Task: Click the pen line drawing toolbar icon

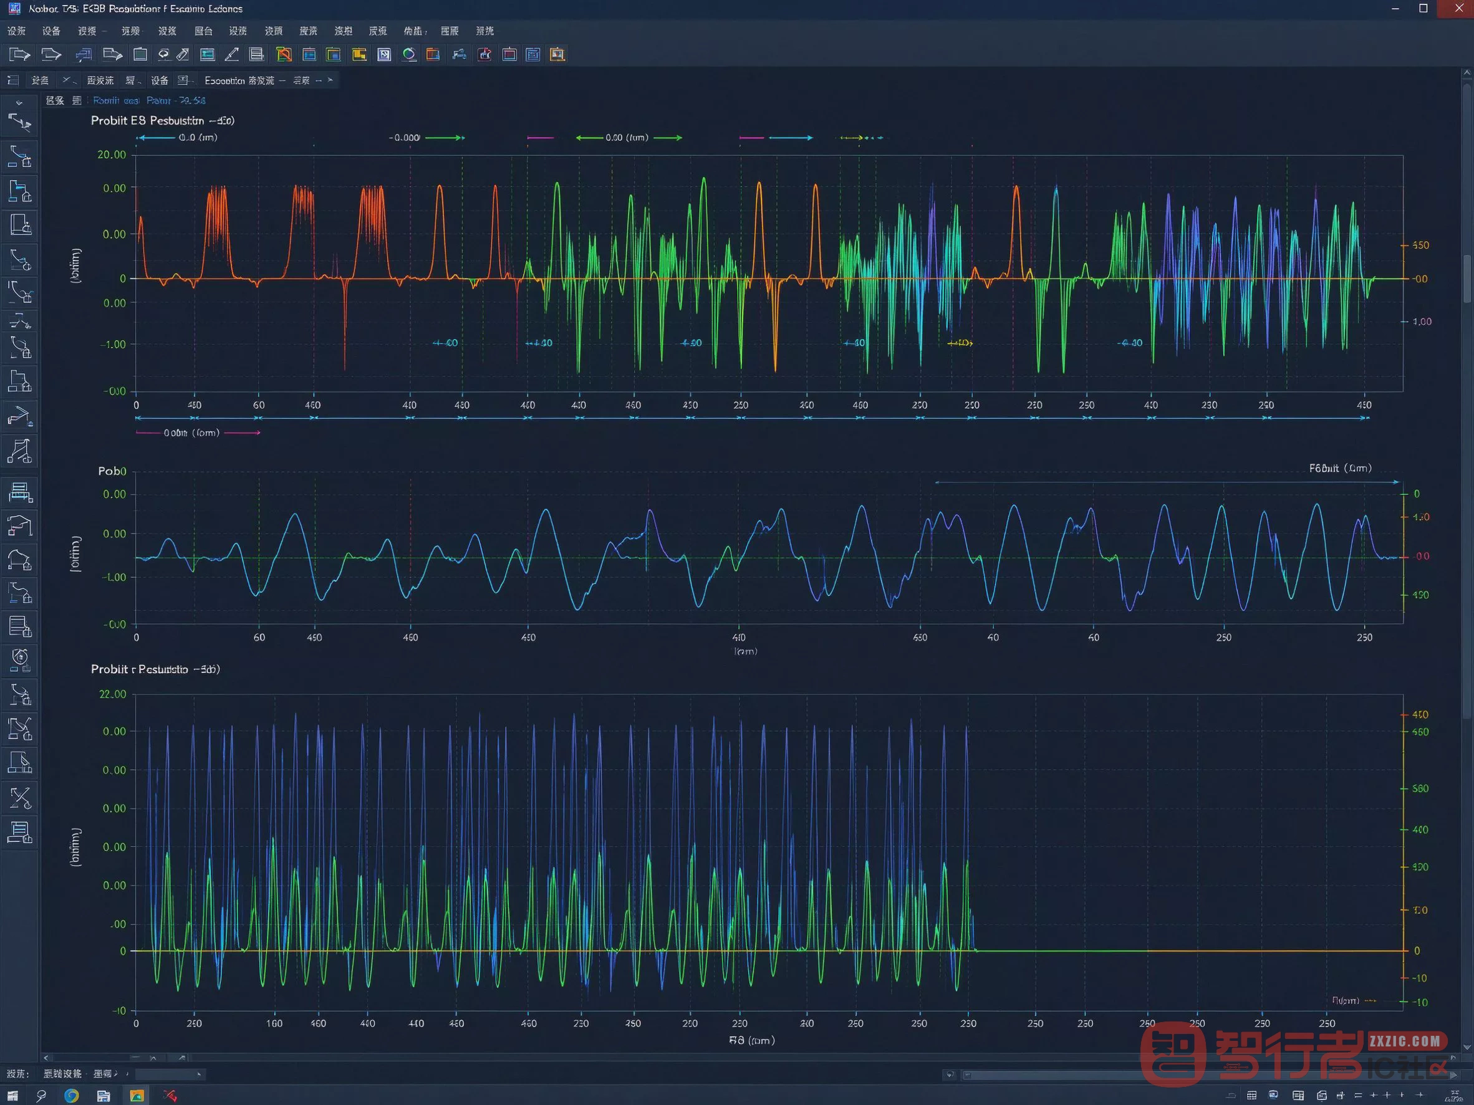Action: [x=231, y=55]
